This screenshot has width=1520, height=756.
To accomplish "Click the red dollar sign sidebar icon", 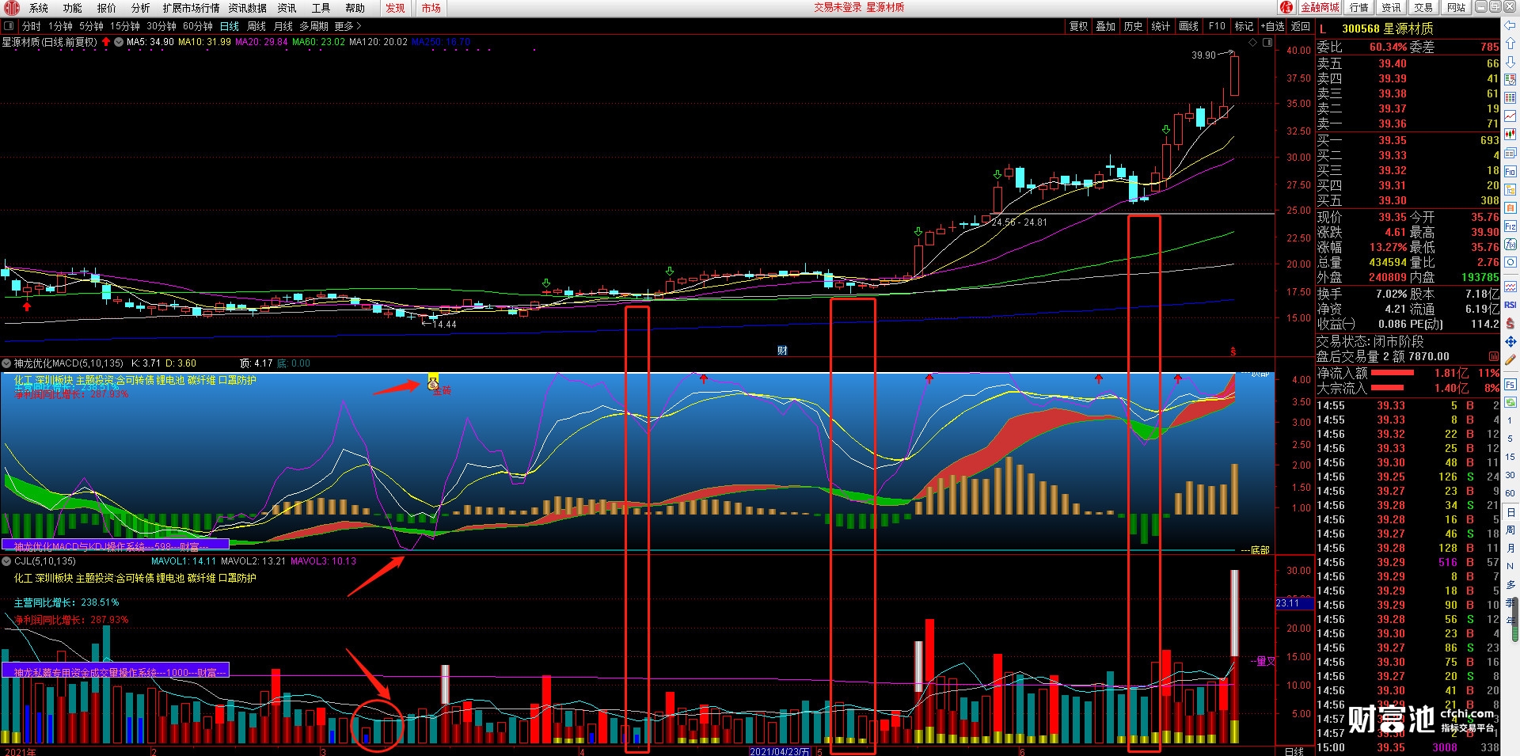I will [1510, 323].
